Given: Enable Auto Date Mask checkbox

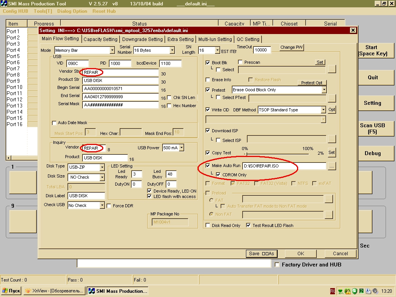Looking at the screenshot, I should pyautogui.click(x=54, y=123).
